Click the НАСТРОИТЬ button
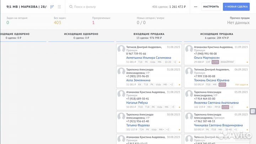The width and height of the screenshot is (256, 144). click(211, 7)
